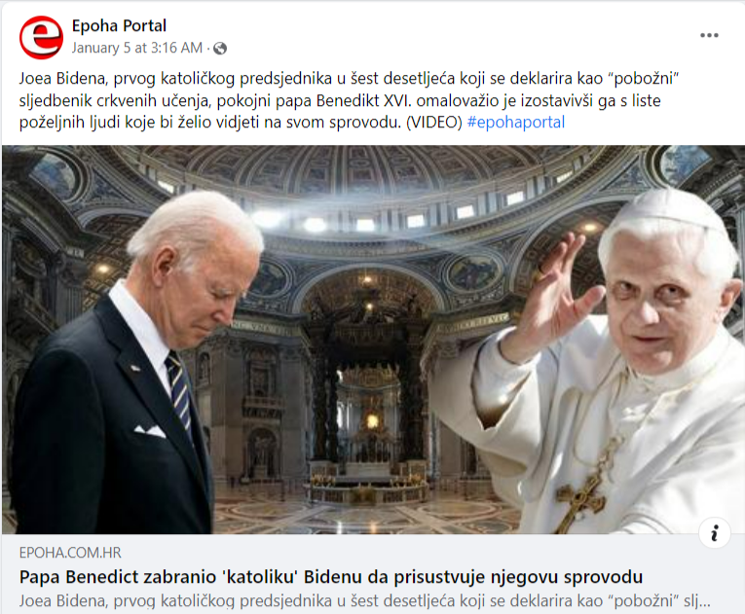Open the January 5 at 3:16 AM timestamp
This screenshot has height=614, width=745.
137,48
